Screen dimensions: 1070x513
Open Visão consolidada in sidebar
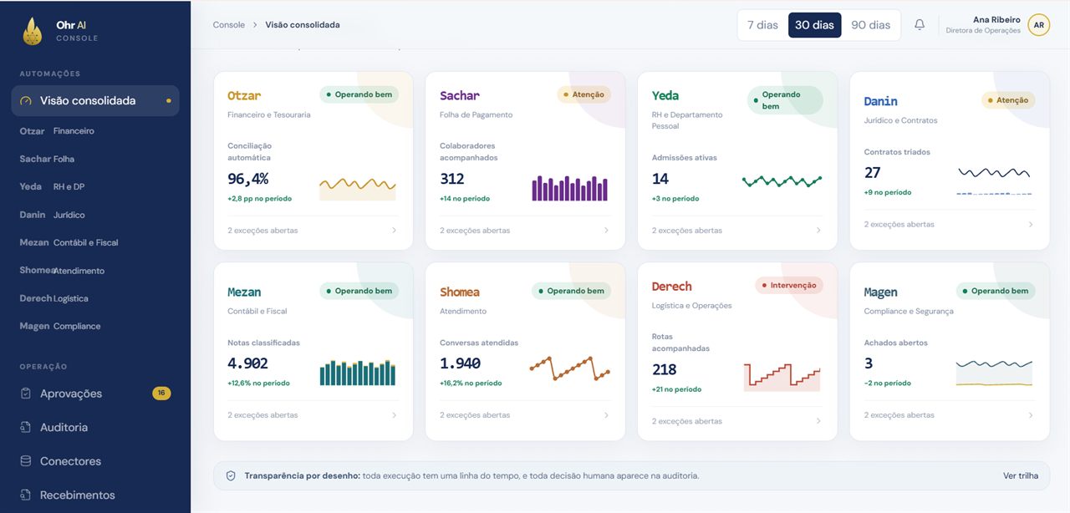tap(95, 101)
